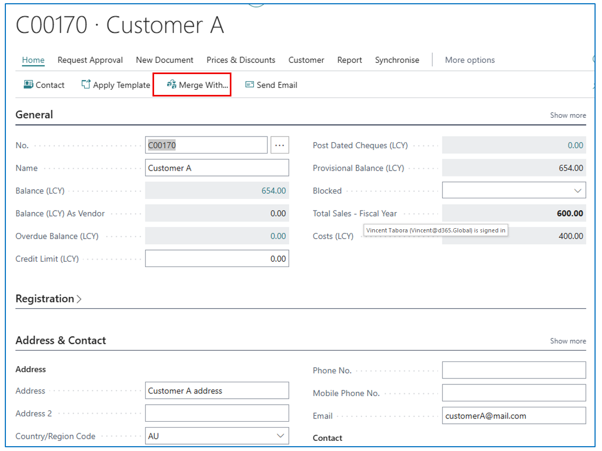Image resolution: width=602 pixels, height=451 pixels.
Task: Click the Apply Template icon
Action: (86, 85)
